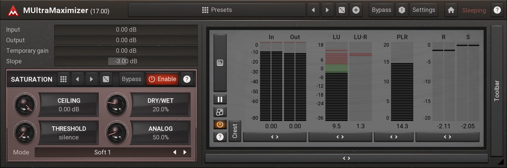
Task: Randomize Saturation settings with dice icon
Action: 106,79
